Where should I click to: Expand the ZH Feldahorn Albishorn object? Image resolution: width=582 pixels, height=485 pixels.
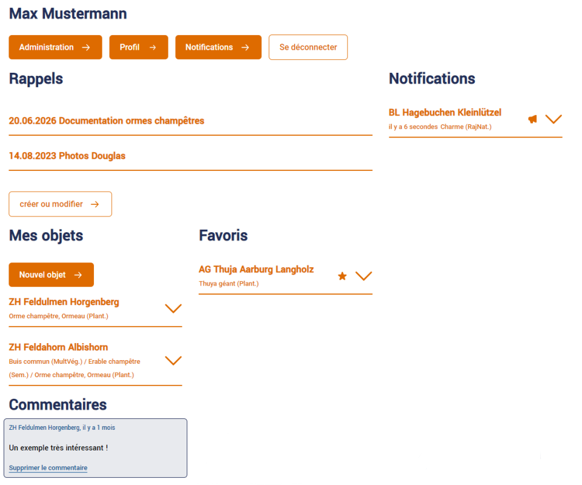pos(173,361)
